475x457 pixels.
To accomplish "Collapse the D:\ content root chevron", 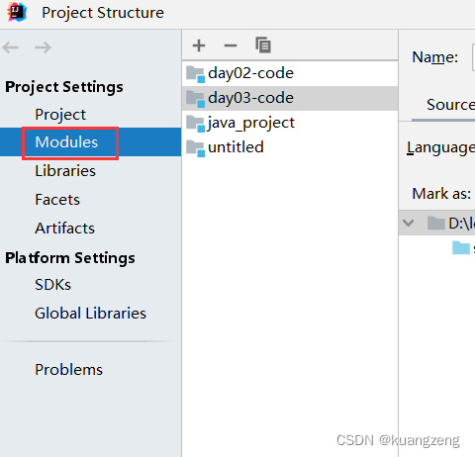I will (x=409, y=224).
